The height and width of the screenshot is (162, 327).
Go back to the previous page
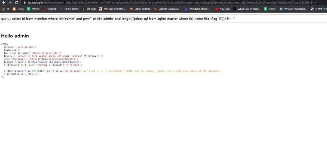click(x=3, y=3)
